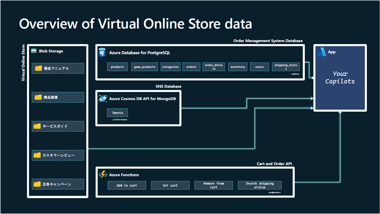
Task: Click the ':endpoints' caption
Action: pyautogui.click(x=274, y=192)
